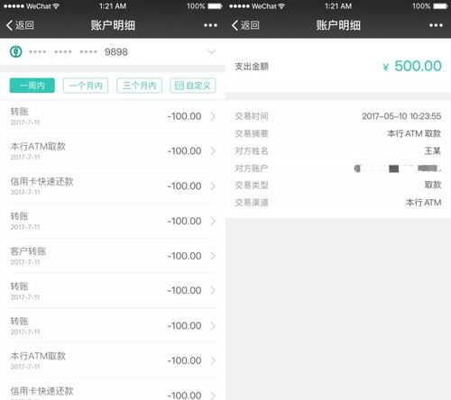Click the 交易摘要 label
Image resolution: width=451 pixels, height=400 pixels.
point(252,133)
